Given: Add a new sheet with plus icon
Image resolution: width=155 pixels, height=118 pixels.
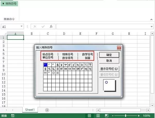Looking at the screenshot, I should 47,110.
